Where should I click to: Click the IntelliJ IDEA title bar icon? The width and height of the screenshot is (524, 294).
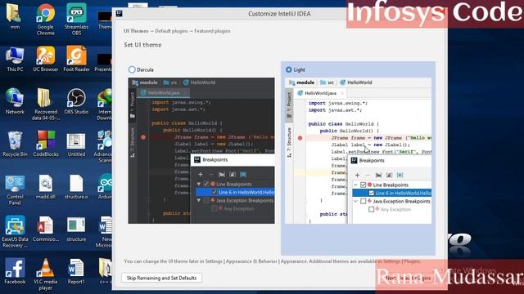pyautogui.click(x=119, y=14)
